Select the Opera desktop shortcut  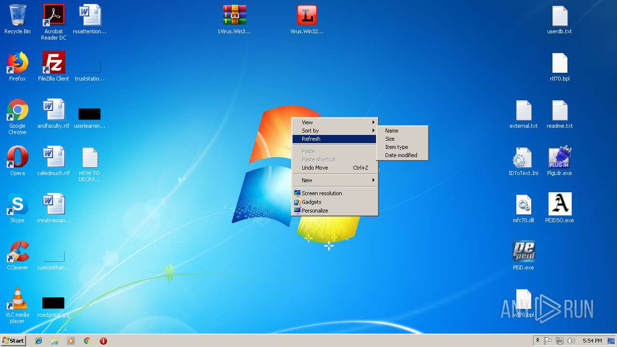click(17, 161)
